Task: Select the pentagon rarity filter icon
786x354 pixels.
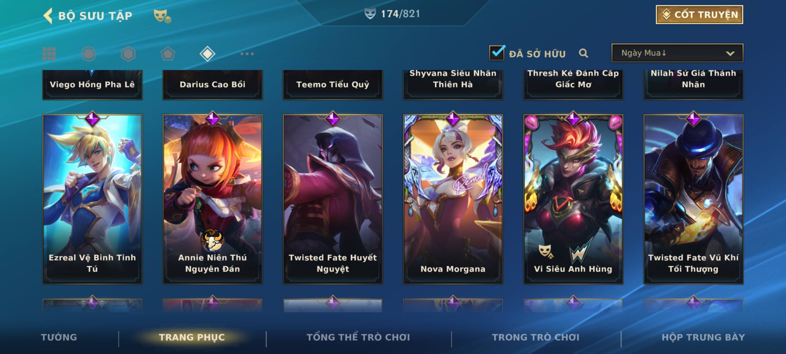Action: (x=168, y=54)
